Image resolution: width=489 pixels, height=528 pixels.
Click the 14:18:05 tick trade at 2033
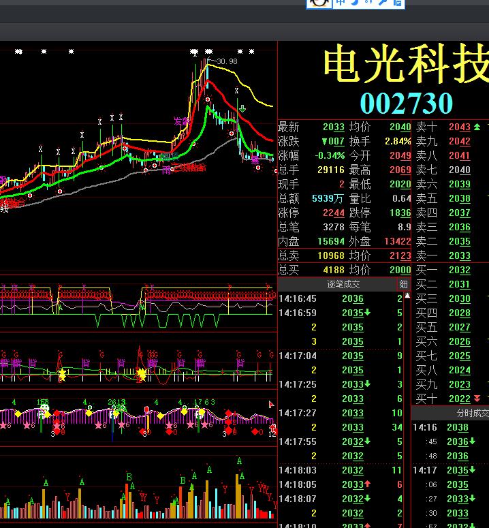pos(341,484)
